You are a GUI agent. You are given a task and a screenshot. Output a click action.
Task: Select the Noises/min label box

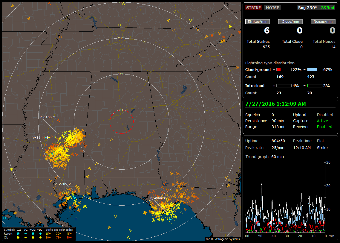[x=323, y=22]
